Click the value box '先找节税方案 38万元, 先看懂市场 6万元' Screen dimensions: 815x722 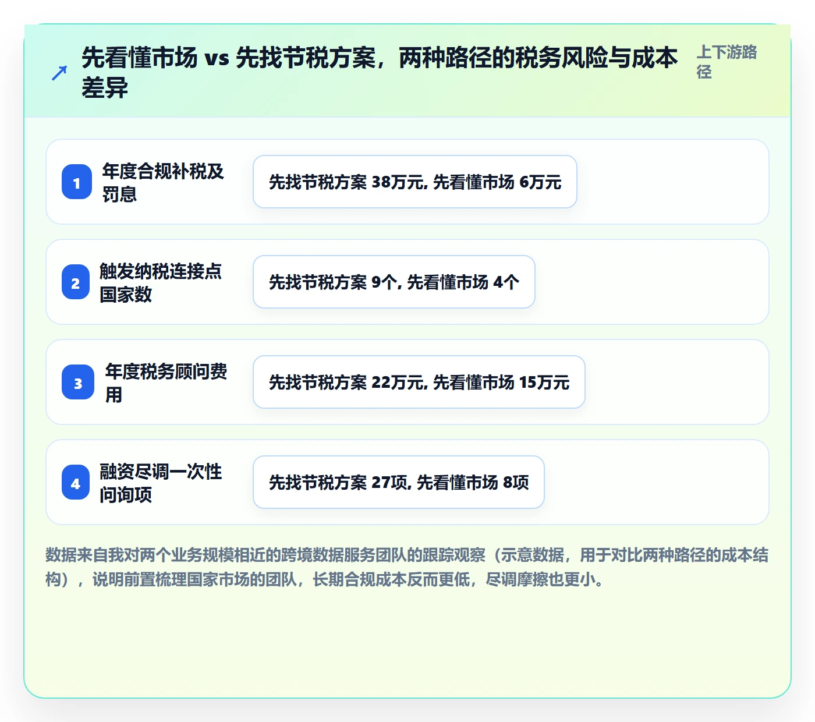[x=415, y=182]
